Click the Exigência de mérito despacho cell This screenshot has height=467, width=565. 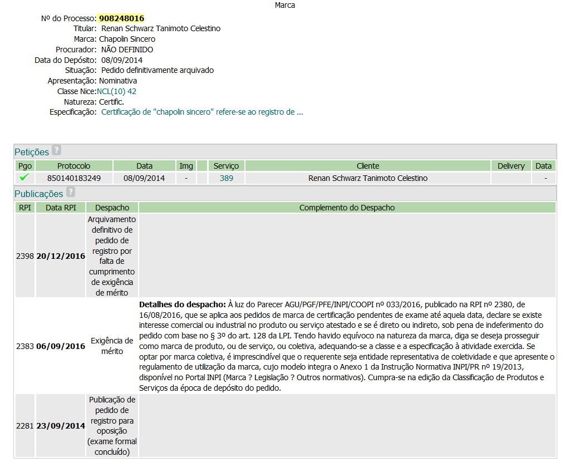point(112,346)
